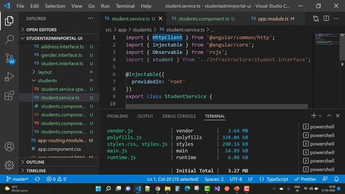345x194 pixels.
Task: Change indentation via Spaces: 2
Action: pos(214,179)
